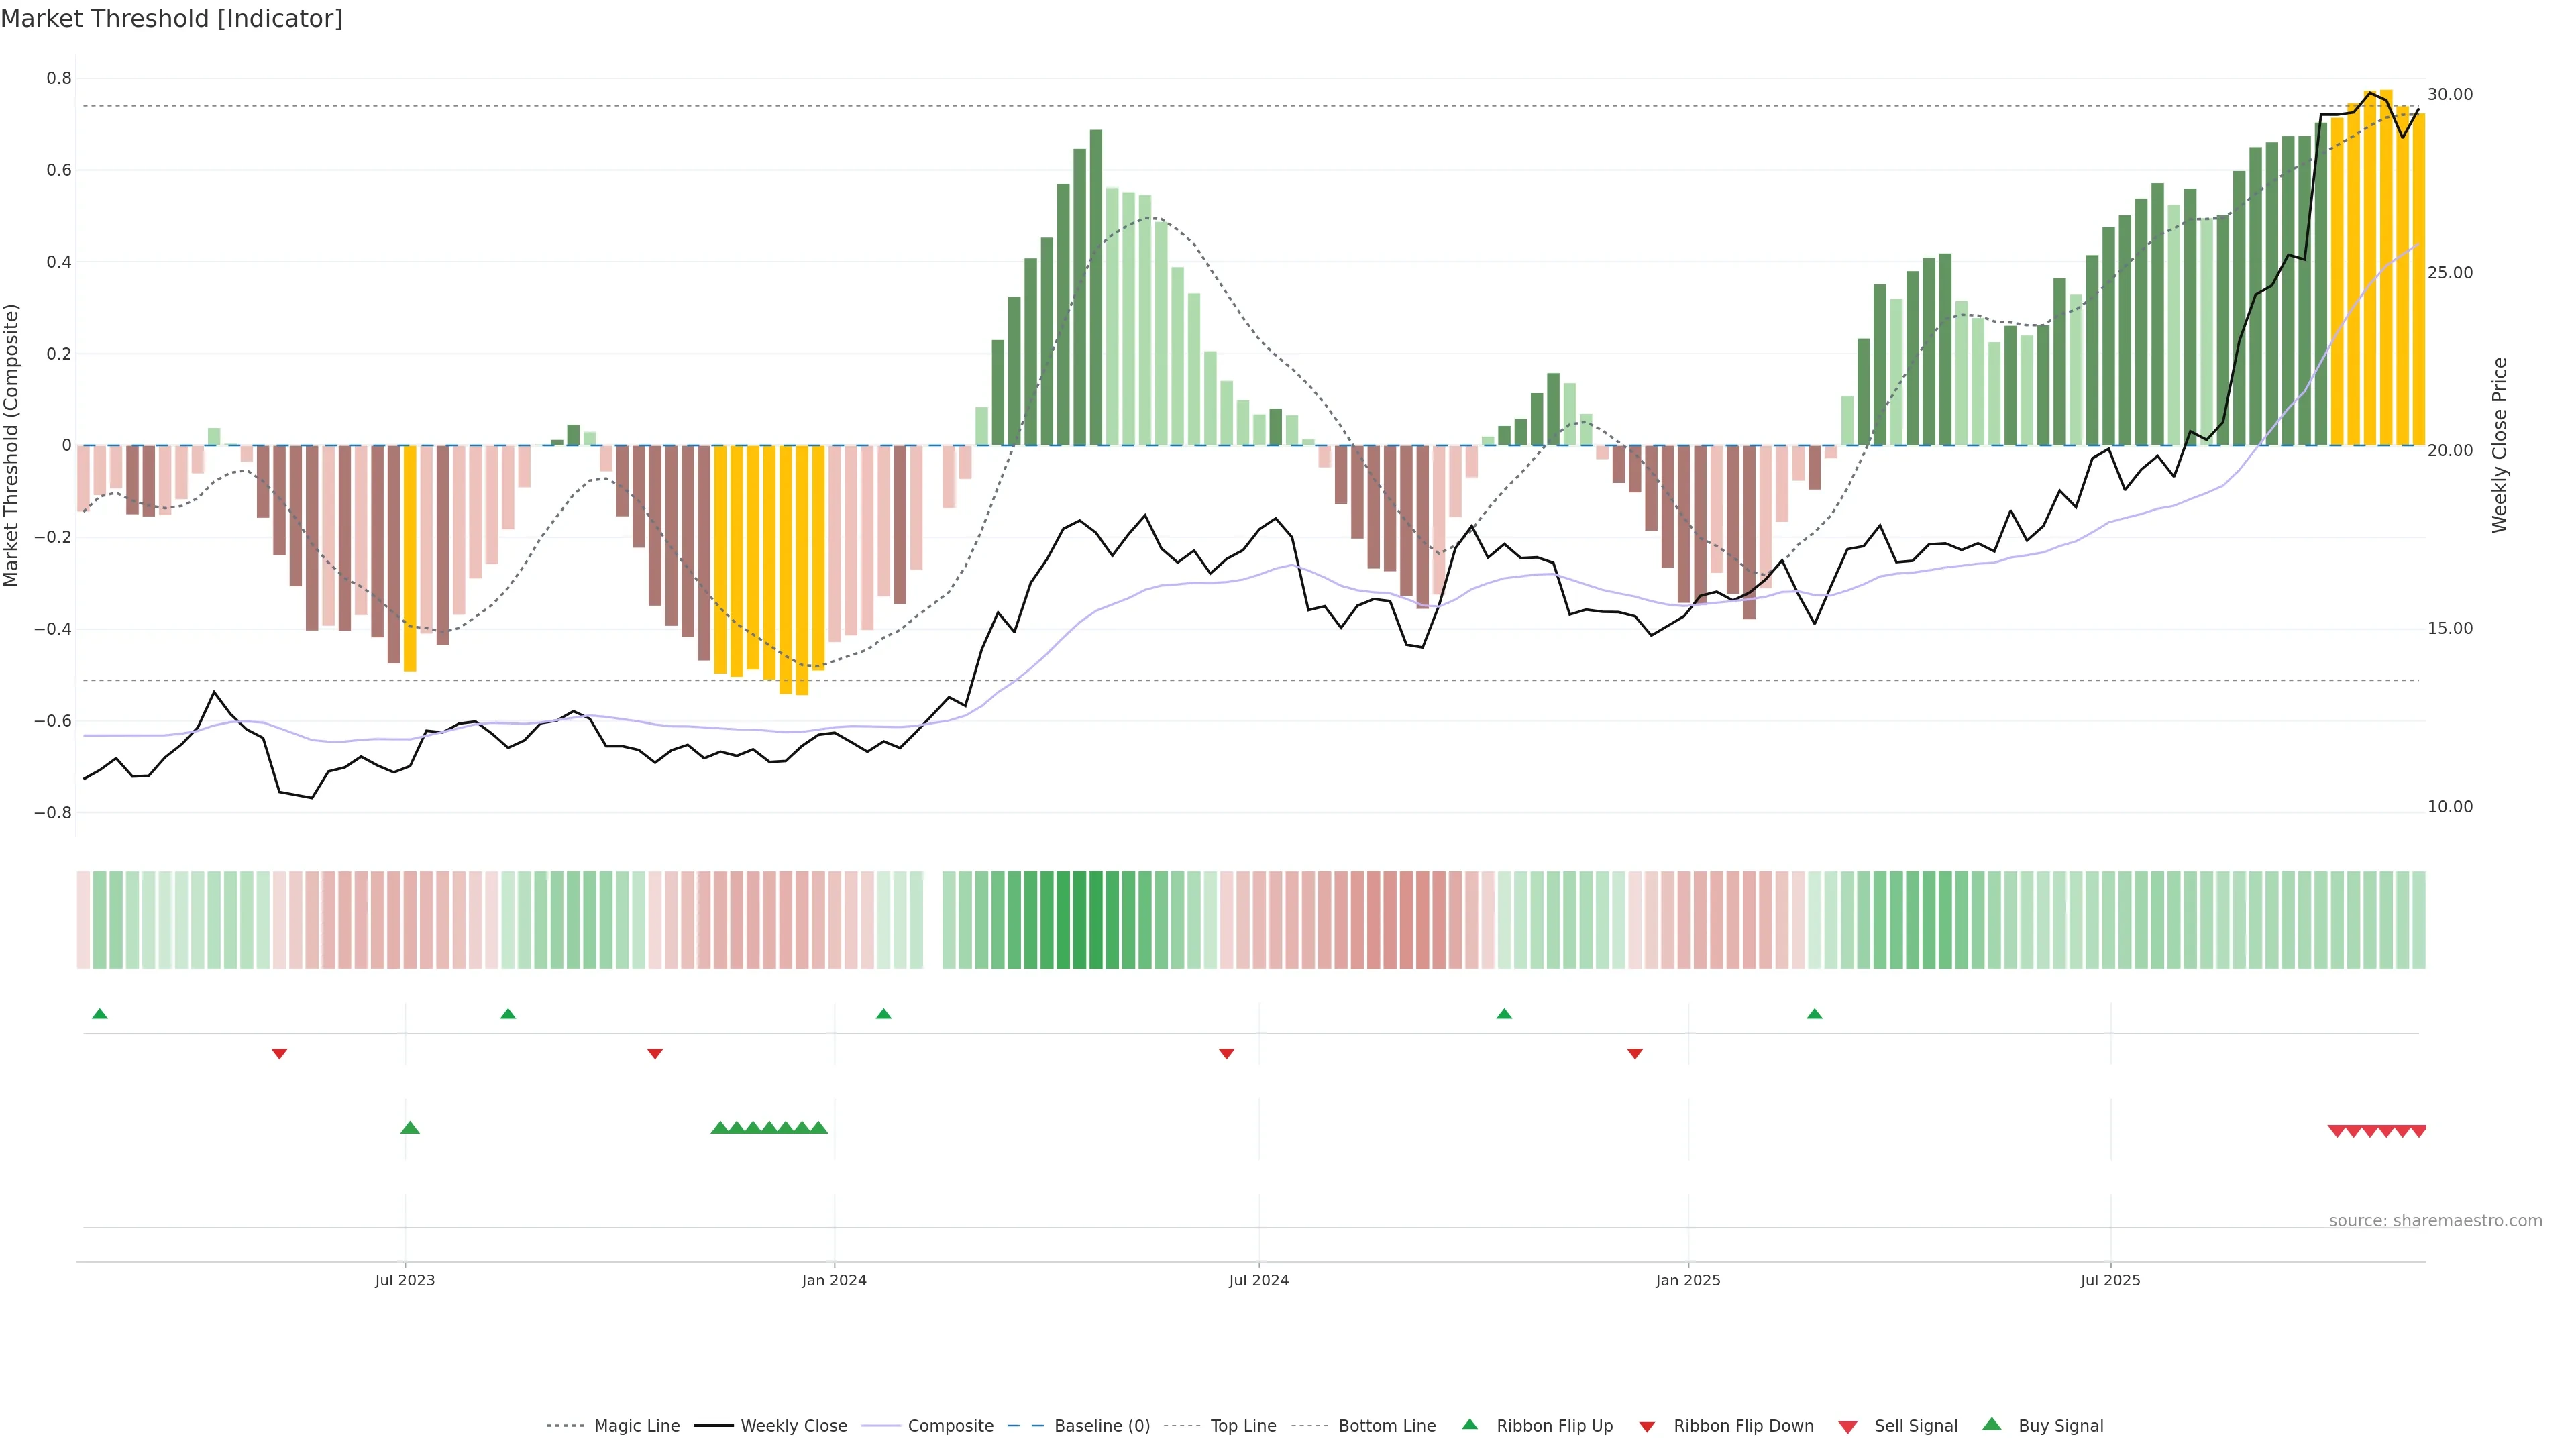The image size is (2576, 1449).
Task: Click the Jul 2025 x-axis label
Action: [2110, 1280]
